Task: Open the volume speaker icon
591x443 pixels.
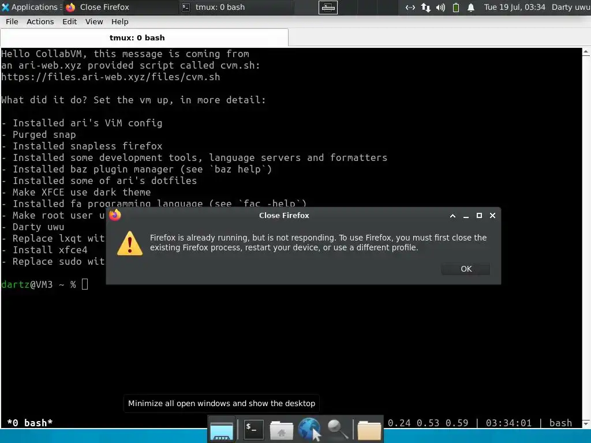Action: pos(440,7)
